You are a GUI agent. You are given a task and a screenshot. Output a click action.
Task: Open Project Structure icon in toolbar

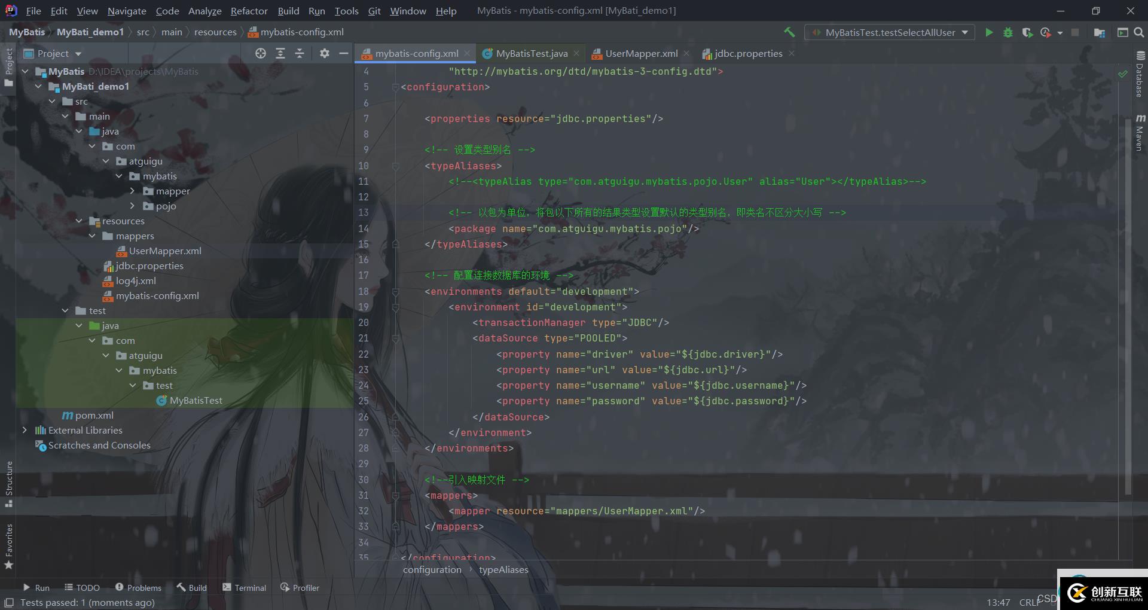pos(1099,32)
